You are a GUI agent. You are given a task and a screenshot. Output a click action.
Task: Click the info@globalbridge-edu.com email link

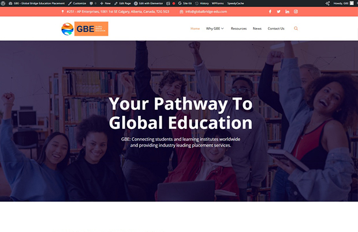pyautogui.click(x=206, y=12)
